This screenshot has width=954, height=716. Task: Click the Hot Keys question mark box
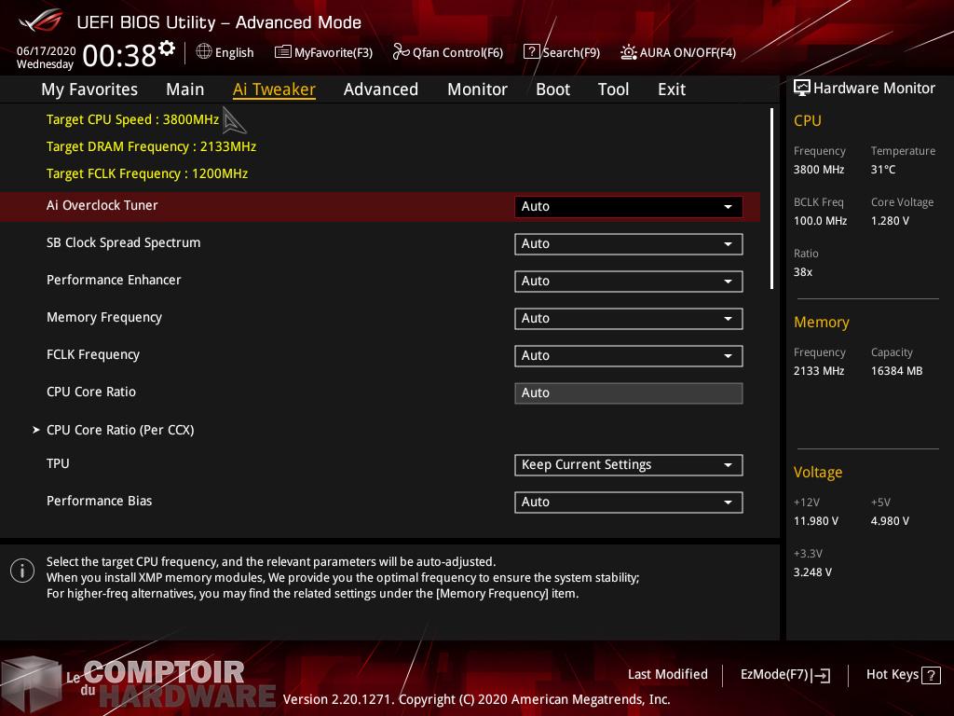[x=931, y=675]
